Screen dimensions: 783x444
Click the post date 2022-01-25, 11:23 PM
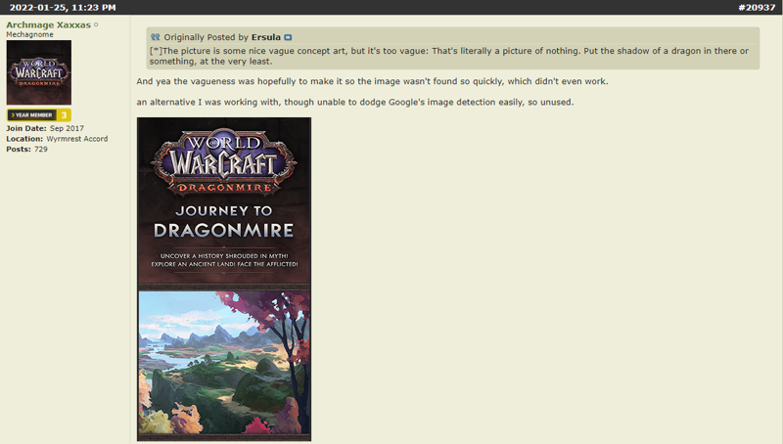(63, 8)
